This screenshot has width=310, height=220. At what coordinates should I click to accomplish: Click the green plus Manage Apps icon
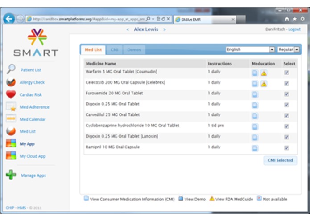coord(11,175)
